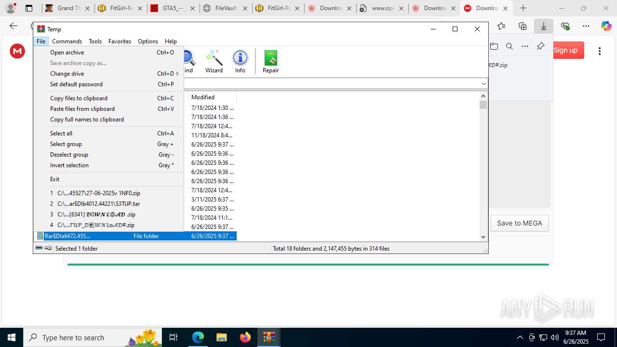Choose Exit in File menu
This screenshot has width=617, height=347.
click(108, 179)
